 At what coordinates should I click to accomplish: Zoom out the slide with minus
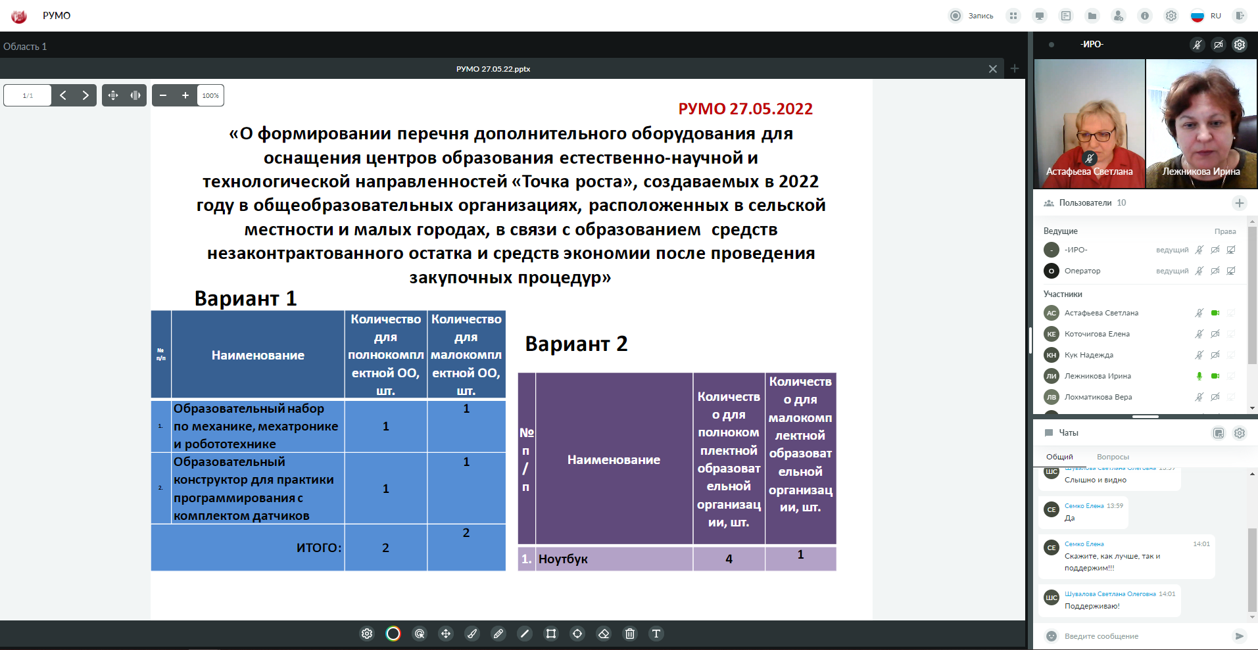[163, 95]
